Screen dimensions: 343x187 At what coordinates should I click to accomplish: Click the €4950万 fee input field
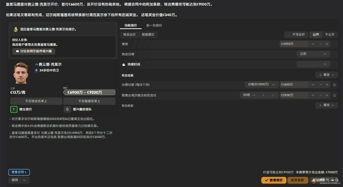(x=294, y=44)
